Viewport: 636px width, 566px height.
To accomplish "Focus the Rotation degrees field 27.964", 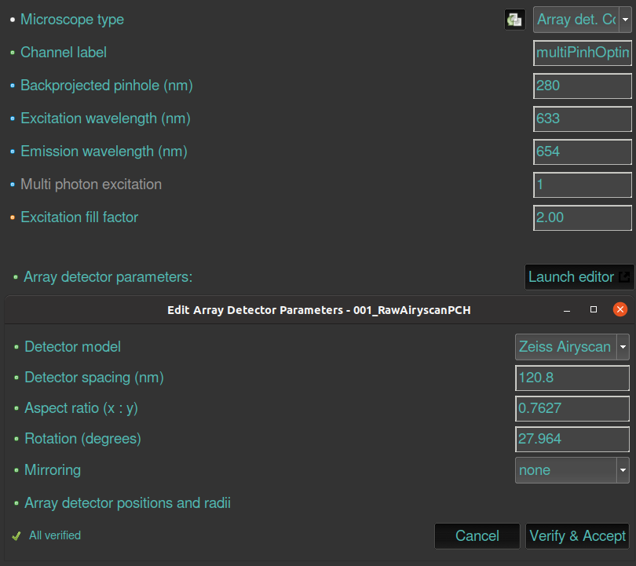I will [572, 439].
